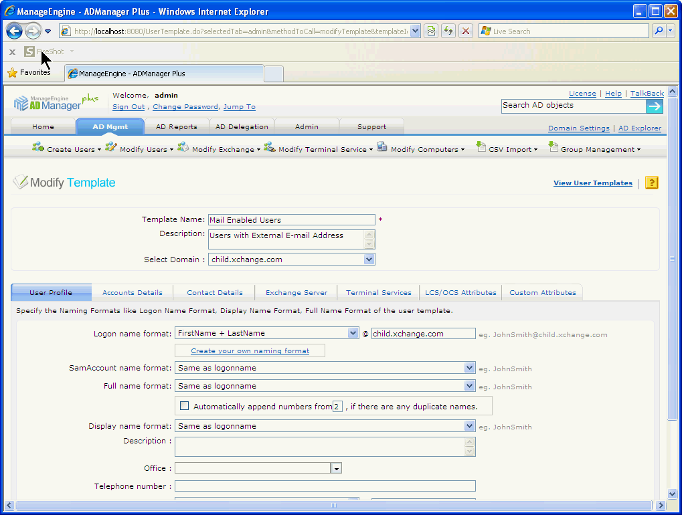Switch to the Custom Attributes tab
This screenshot has width=682, height=515.
(542, 292)
